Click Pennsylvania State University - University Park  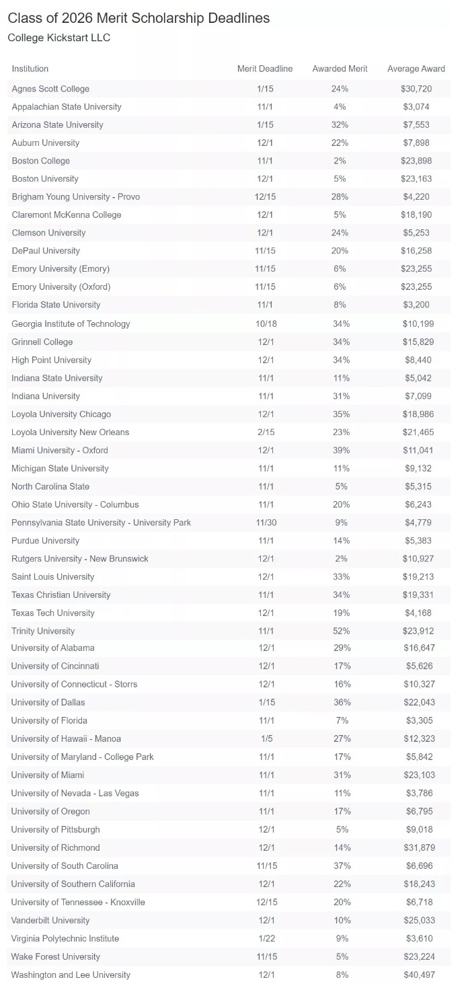[101, 523]
